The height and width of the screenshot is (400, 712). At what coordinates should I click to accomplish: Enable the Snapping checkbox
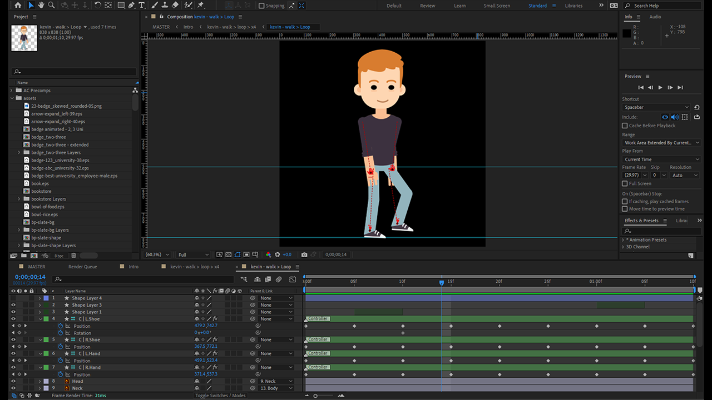coord(262,6)
